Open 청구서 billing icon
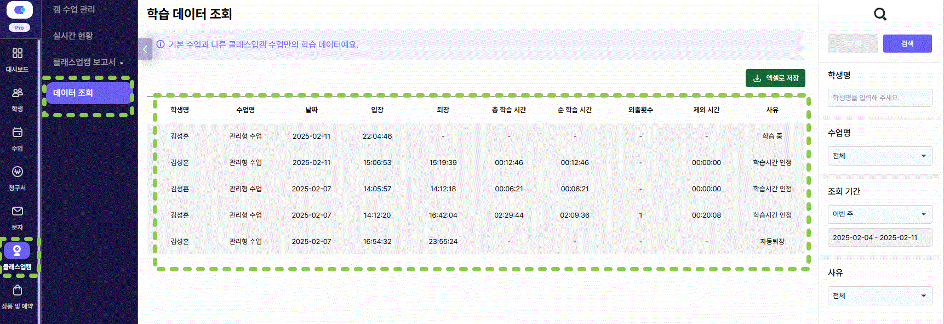The image size is (944, 324). pyautogui.click(x=18, y=172)
